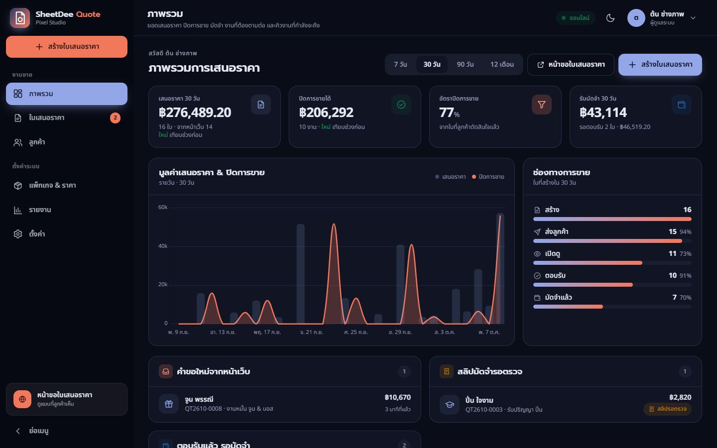Open ลูกค้า customers page
The height and width of the screenshot is (448, 717).
67,142
